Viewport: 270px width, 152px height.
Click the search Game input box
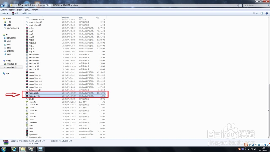pos(255,5)
